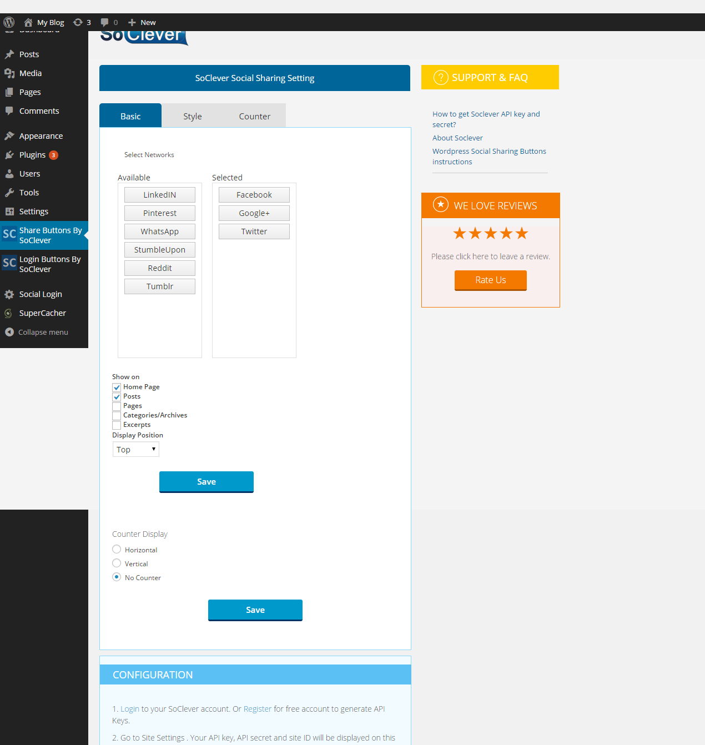Click the SC icon for Share Buttons
This screenshot has width=705, height=745.
[x=9, y=234]
